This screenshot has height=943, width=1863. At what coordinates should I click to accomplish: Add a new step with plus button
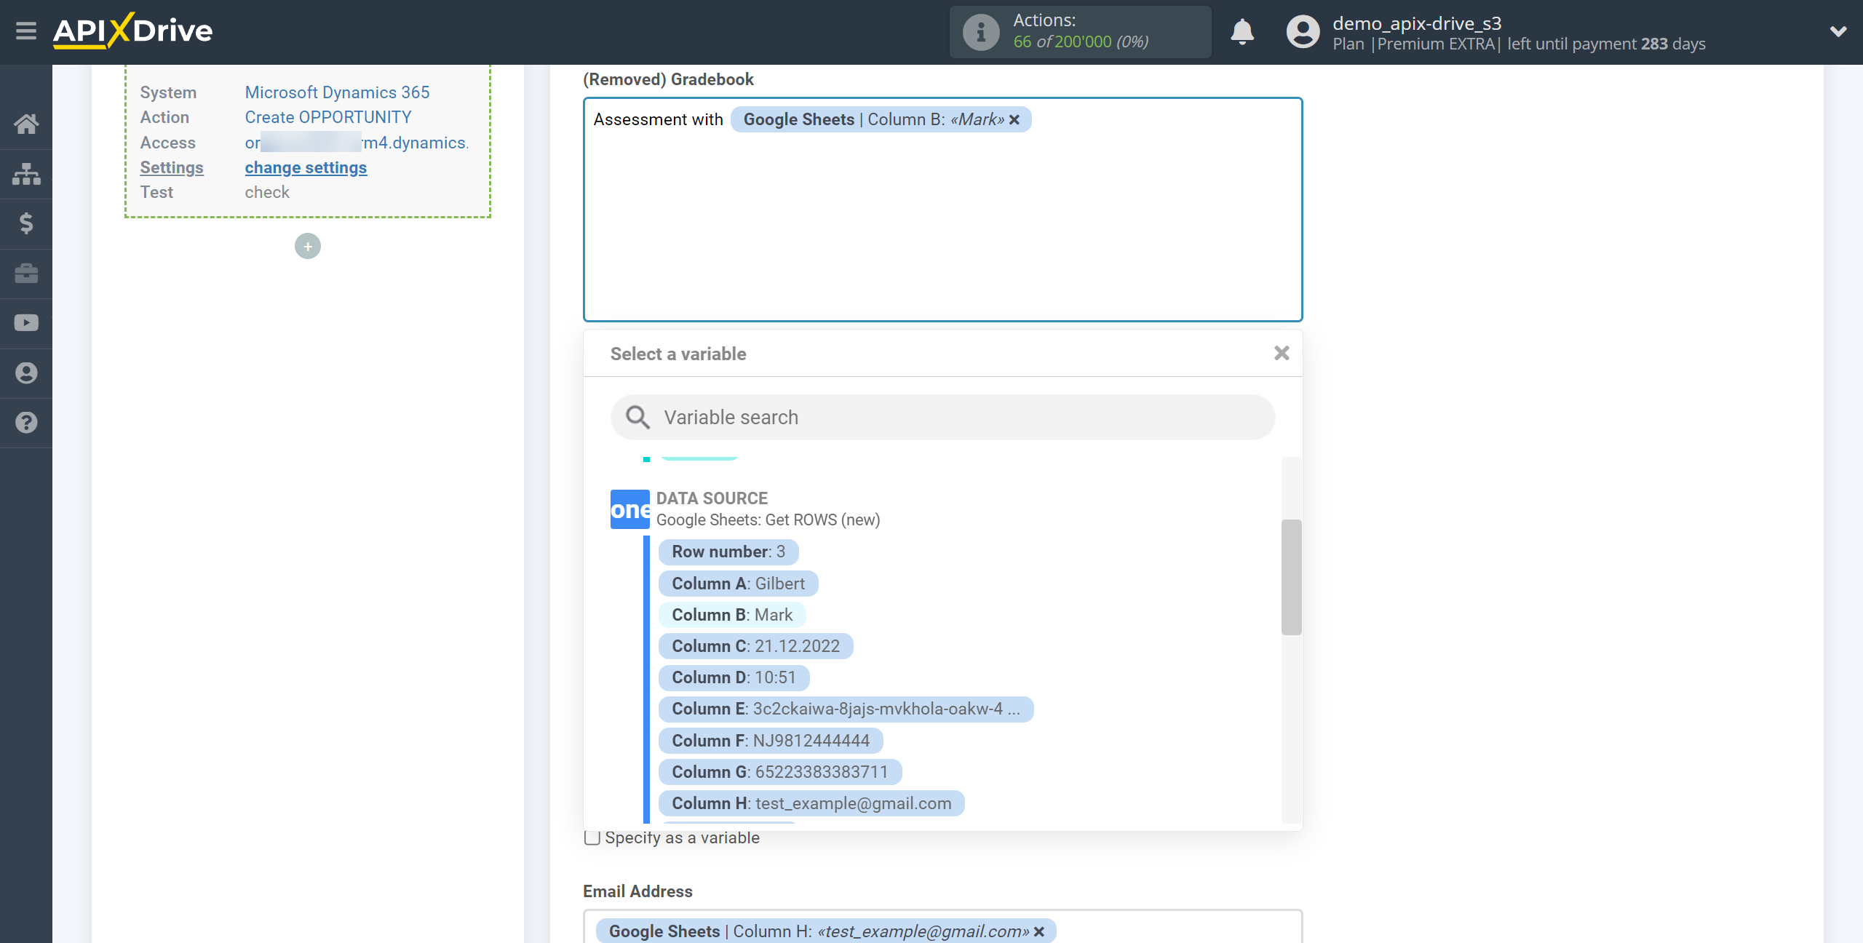[x=308, y=247]
